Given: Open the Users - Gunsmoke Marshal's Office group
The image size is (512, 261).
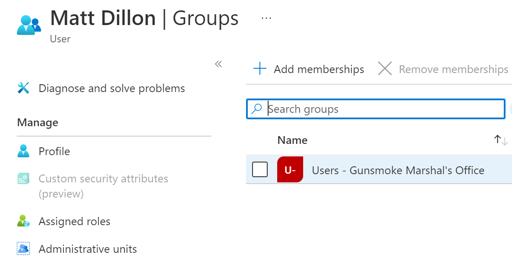Looking at the screenshot, I should pyautogui.click(x=398, y=170).
